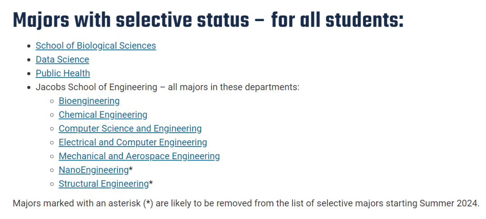Click the footnote about Summer 2024
The width and height of the screenshot is (486, 219).
coord(246,204)
